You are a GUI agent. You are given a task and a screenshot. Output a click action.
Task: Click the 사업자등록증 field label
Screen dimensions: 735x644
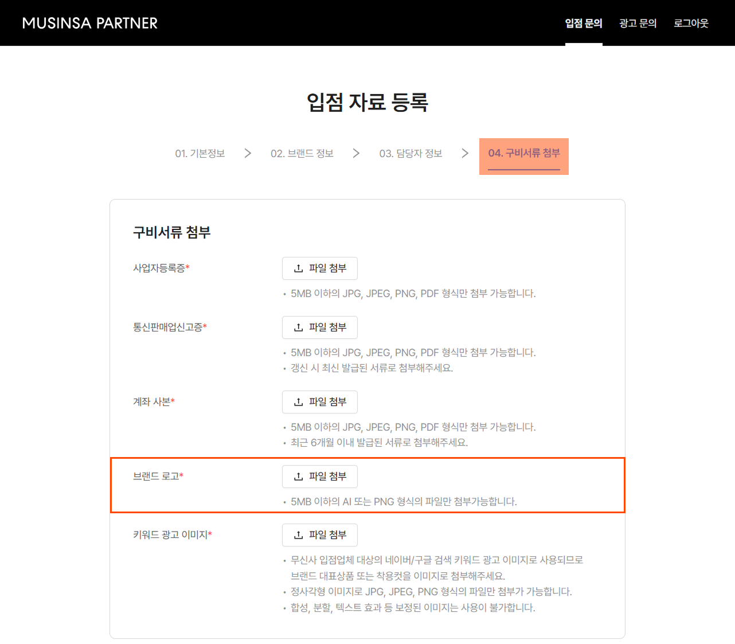click(159, 268)
